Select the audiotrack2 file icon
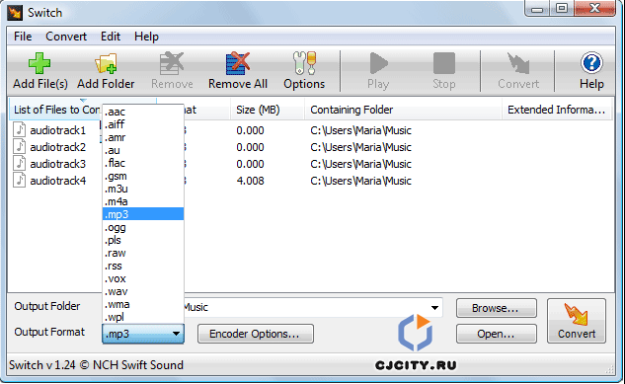625x384 pixels. pos(20,146)
